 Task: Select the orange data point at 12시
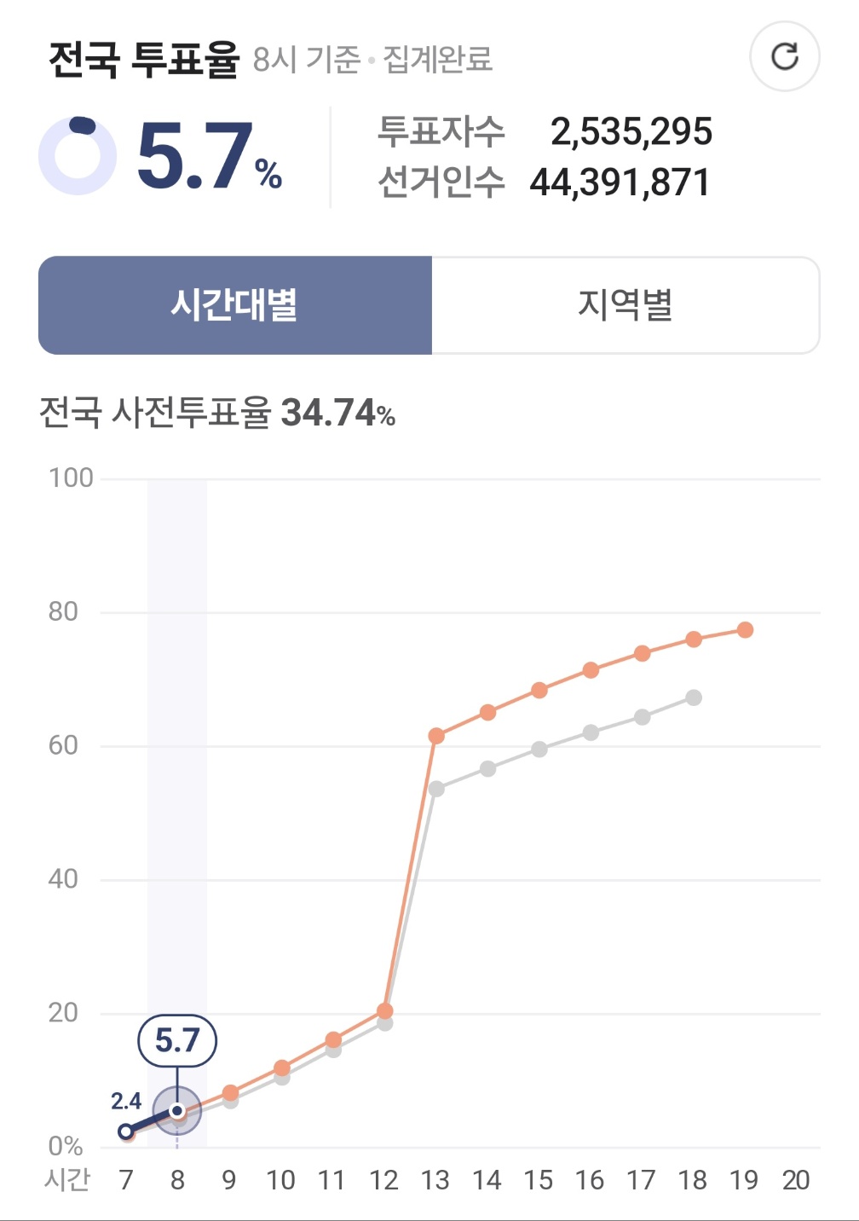[384, 1011]
